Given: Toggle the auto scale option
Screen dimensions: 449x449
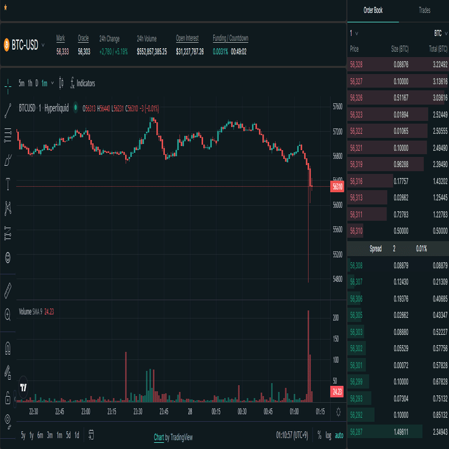Looking at the screenshot, I should (340, 435).
